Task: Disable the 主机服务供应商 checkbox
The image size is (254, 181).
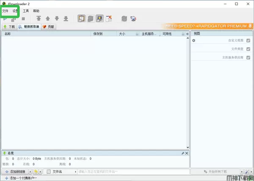Action: point(248,57)
